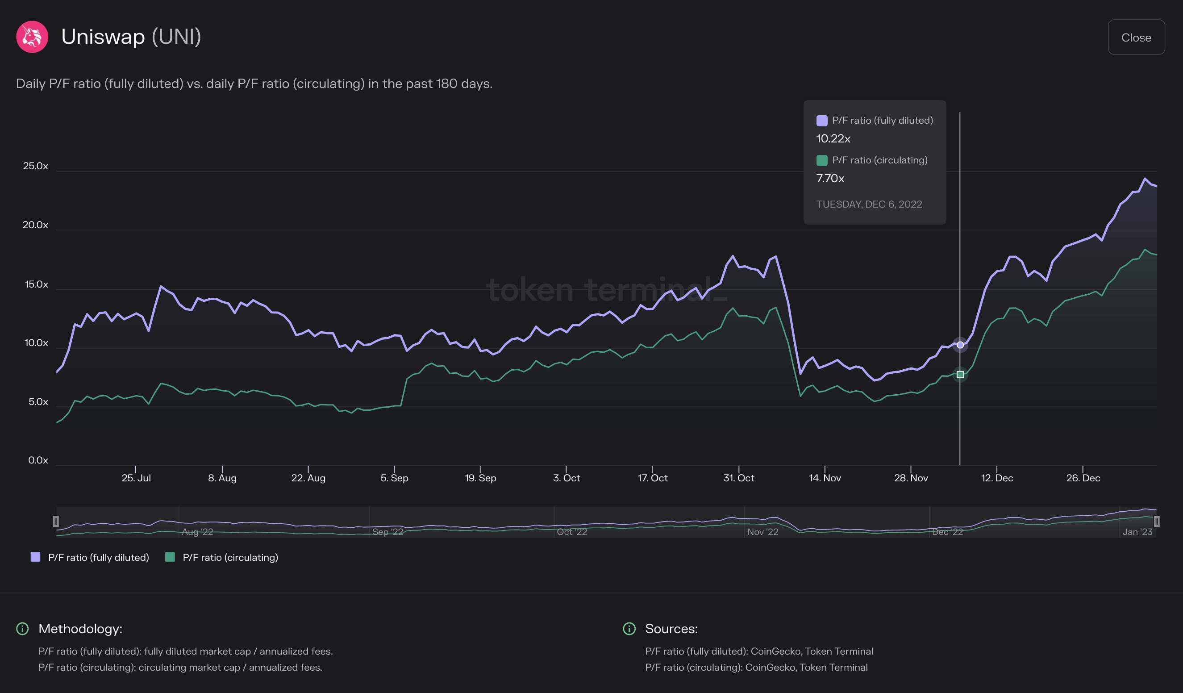Click the purple data point marker on Dec 6
Viewport: 1183px width, 693px height.
[960, 345]
